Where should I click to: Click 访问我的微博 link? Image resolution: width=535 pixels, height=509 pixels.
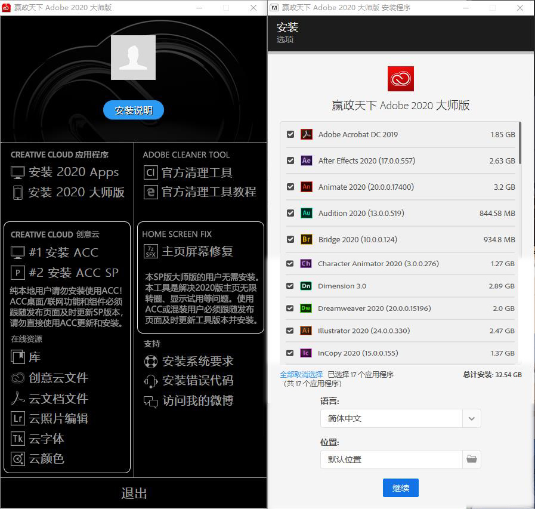[188, 401]
